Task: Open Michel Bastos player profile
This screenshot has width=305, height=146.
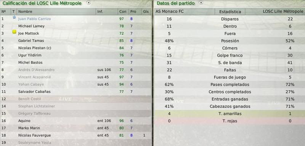Action: point(30,63)
